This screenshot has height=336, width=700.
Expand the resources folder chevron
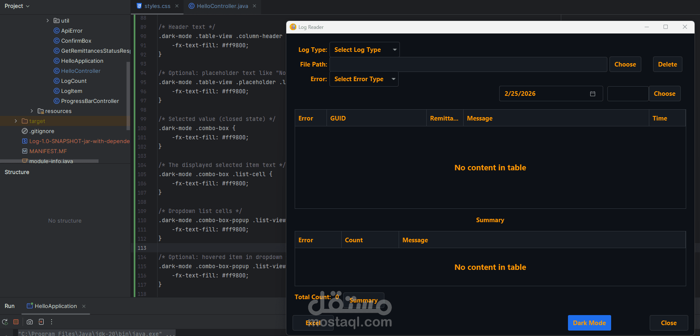[32, 111]
